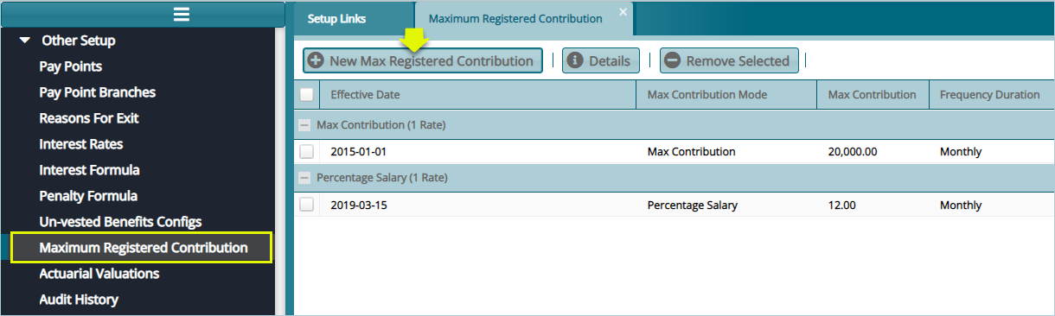Open Pay Points in the sidebar
The height and width of the screenshot is (316, 1055).
(x=71, y=66)
